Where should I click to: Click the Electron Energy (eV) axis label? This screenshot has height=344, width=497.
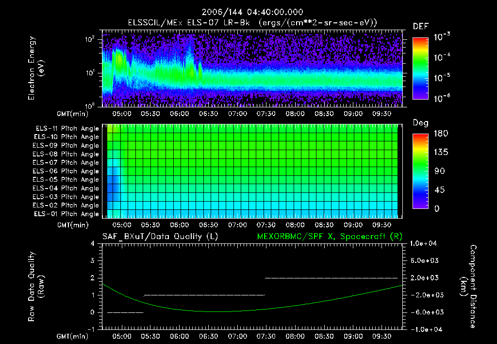(x=36, y=68)
